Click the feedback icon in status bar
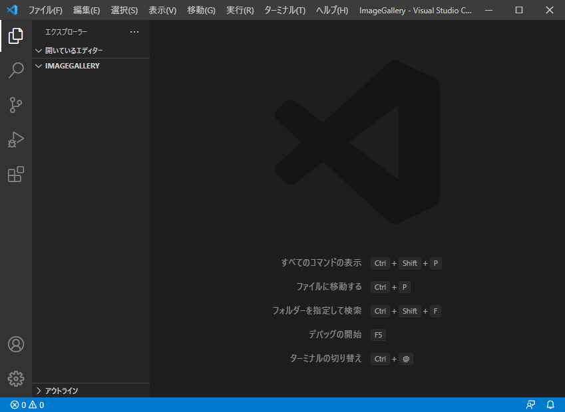This screenshot has height=412, width=565. tap(530, 405)
